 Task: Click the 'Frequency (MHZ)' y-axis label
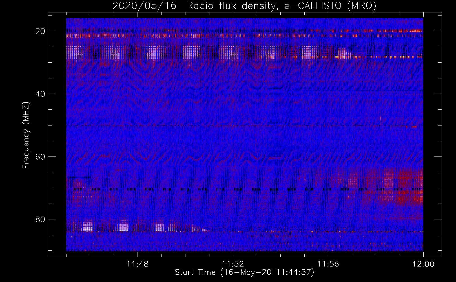(x=26, y=136)
